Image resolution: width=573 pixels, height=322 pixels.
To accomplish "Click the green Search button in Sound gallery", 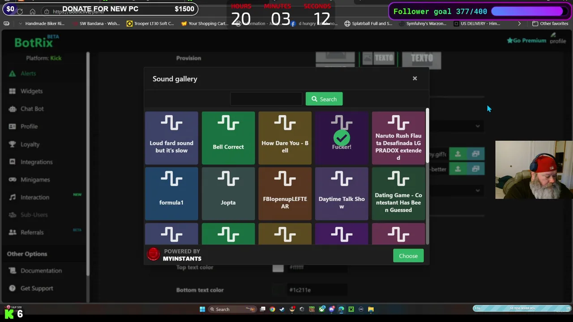I will click(x=324, y=99).
